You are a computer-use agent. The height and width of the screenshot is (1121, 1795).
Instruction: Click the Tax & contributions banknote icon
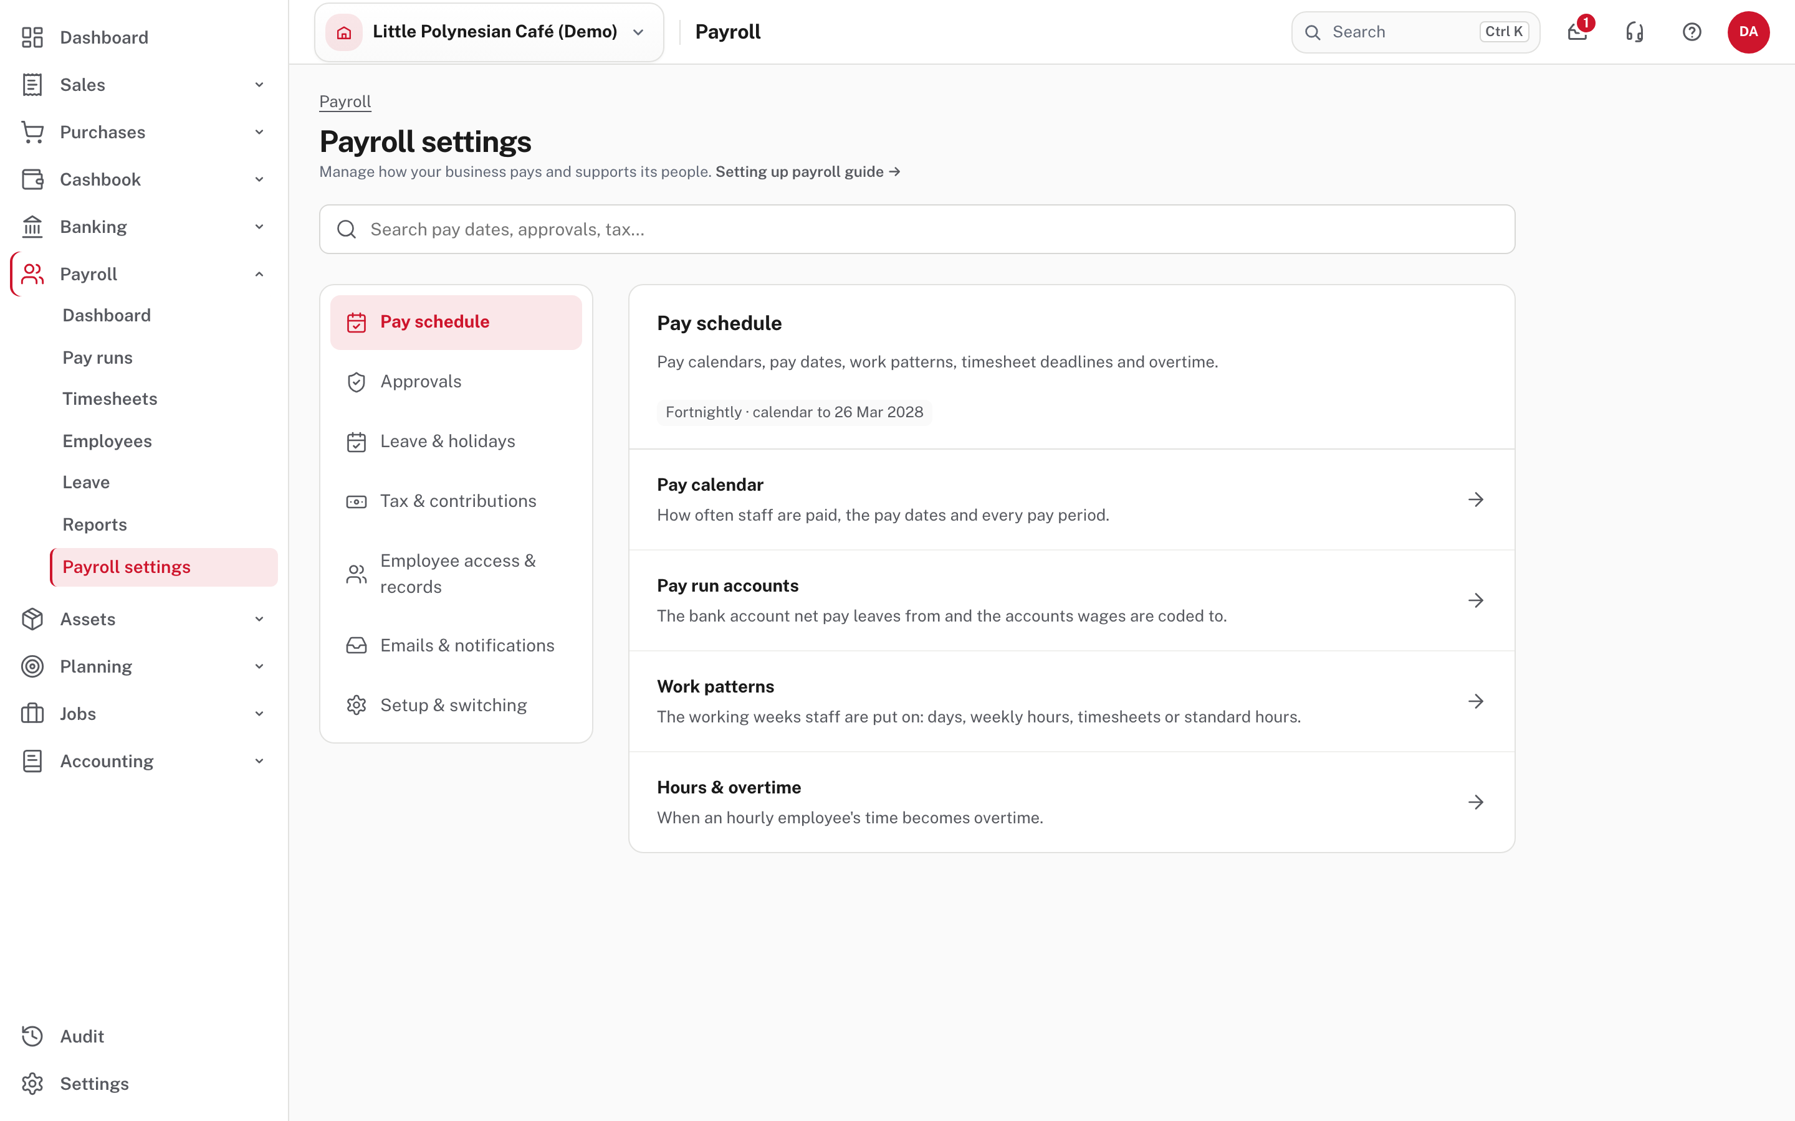click(356, 502)
